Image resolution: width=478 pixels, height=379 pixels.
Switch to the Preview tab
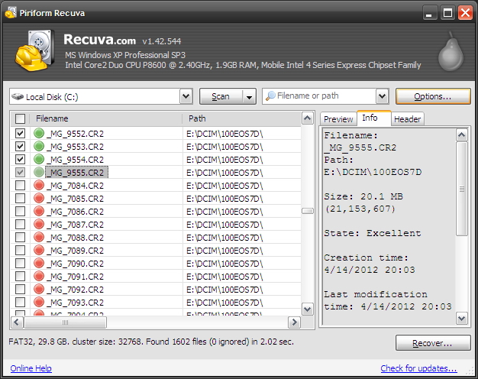tap(338, 119)
